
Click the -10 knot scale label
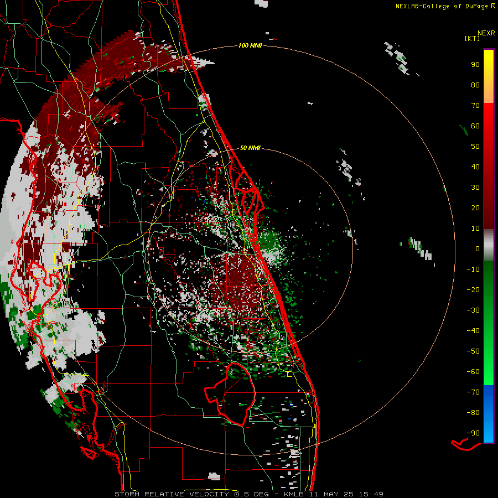point(473,269)
